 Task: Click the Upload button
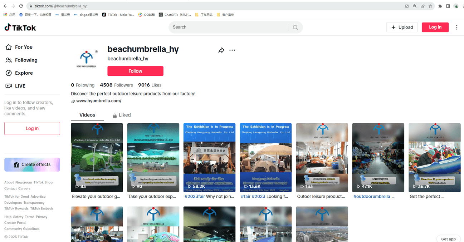402,27
